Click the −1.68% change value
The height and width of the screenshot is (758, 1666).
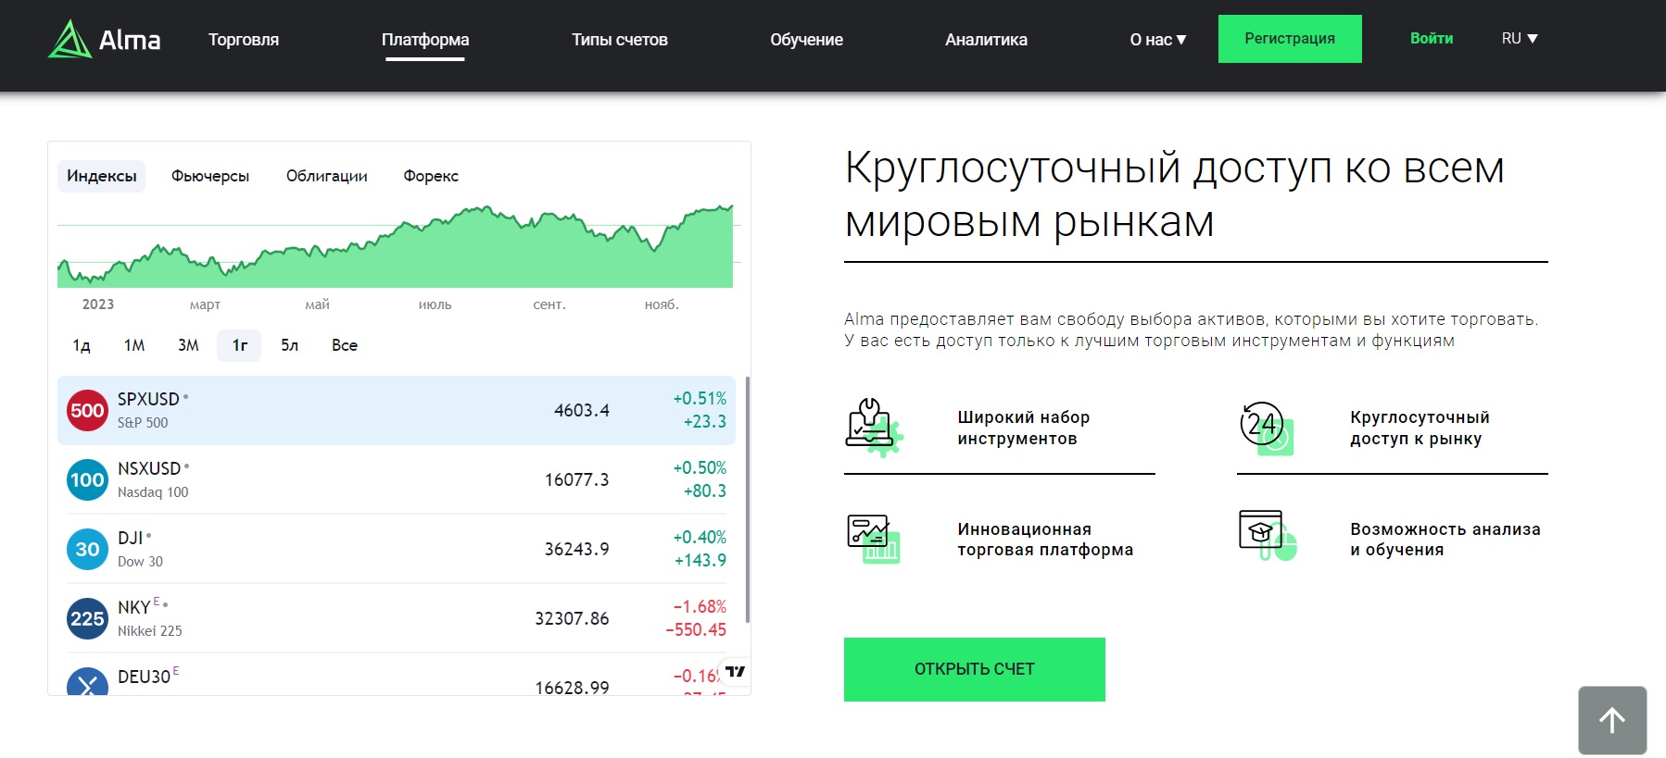point(700,606)
